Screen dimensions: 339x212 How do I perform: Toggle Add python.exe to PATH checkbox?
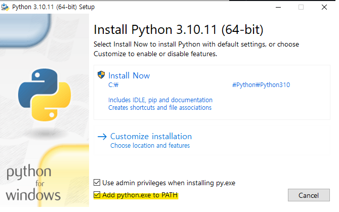coord(97,195)
